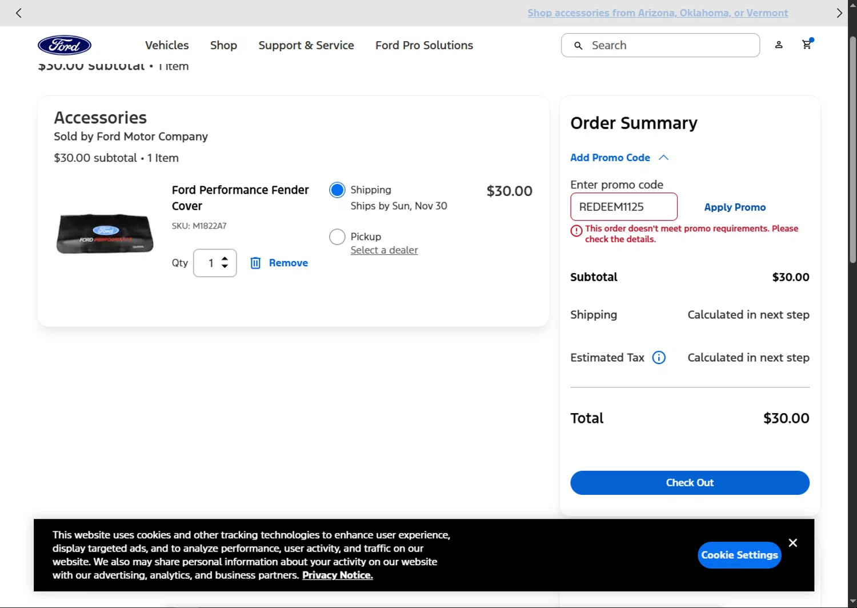Click the Total $30.00 amount
The height and width of the screenshot is (608, 857).
tap(786, 418)
